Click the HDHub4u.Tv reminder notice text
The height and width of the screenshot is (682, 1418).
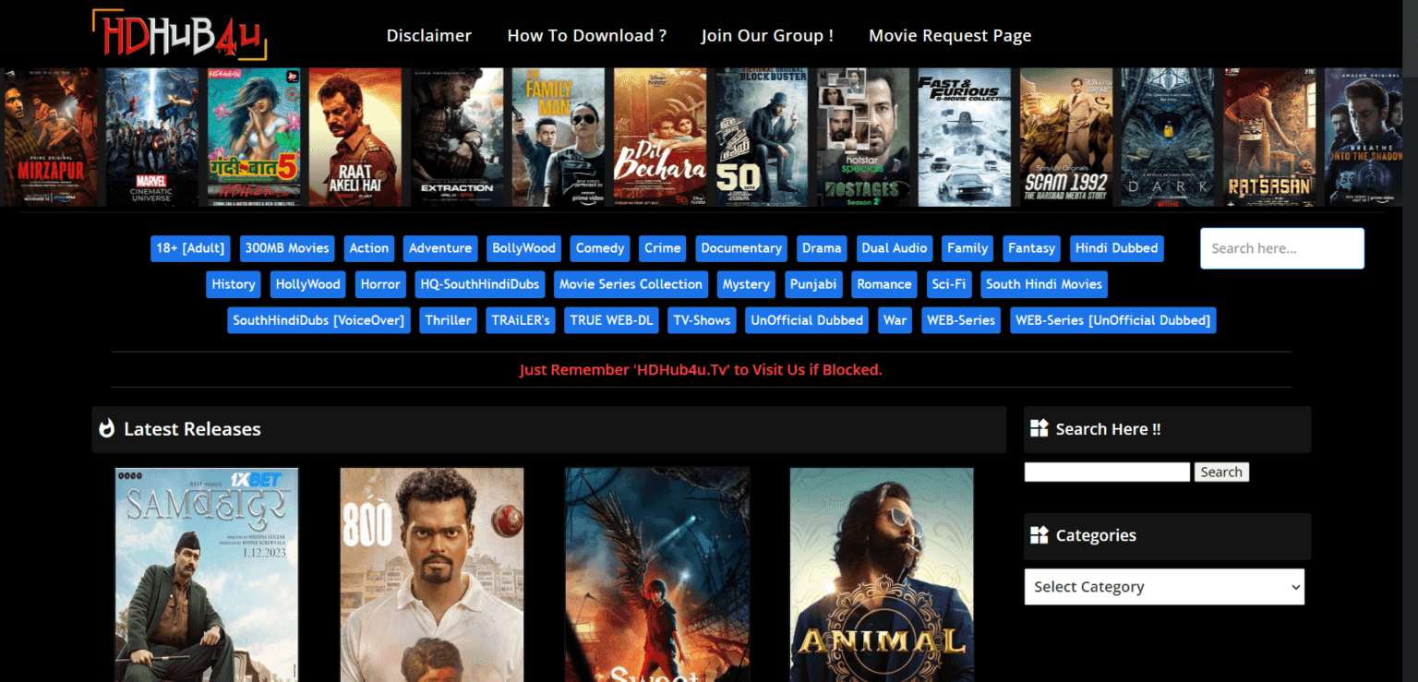(x=701, y=369)
